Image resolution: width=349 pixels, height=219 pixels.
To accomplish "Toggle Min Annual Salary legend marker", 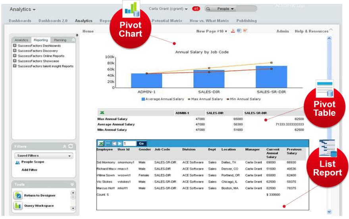I will pos(228,99).
